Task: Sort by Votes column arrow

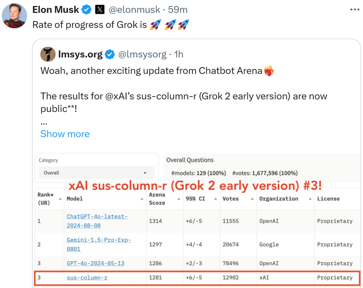Action: tap(252, 199)
